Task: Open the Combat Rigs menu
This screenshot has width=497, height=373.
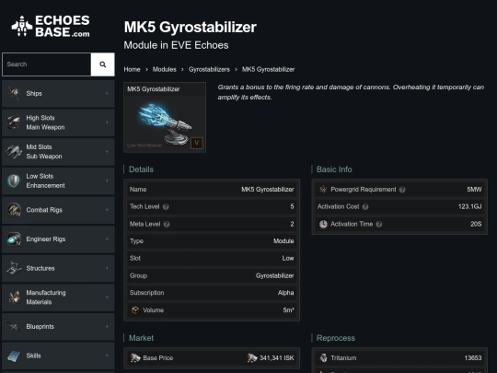Action: coord(58,210)
